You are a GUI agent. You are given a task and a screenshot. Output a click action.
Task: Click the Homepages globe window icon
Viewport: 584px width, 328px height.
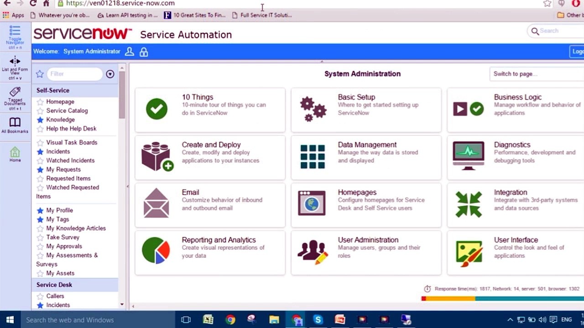click(312, 203)
